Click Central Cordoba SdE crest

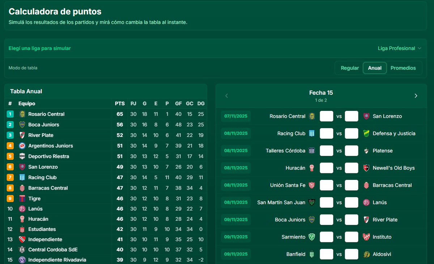pos(22,250)
